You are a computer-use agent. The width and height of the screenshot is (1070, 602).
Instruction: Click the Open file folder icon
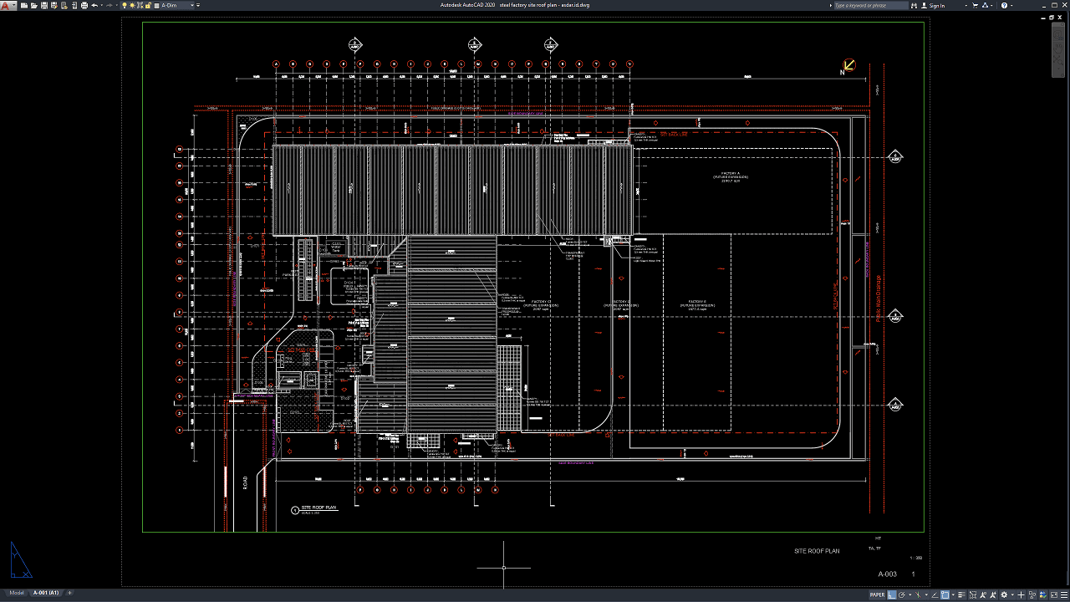[x=33, y=5]
